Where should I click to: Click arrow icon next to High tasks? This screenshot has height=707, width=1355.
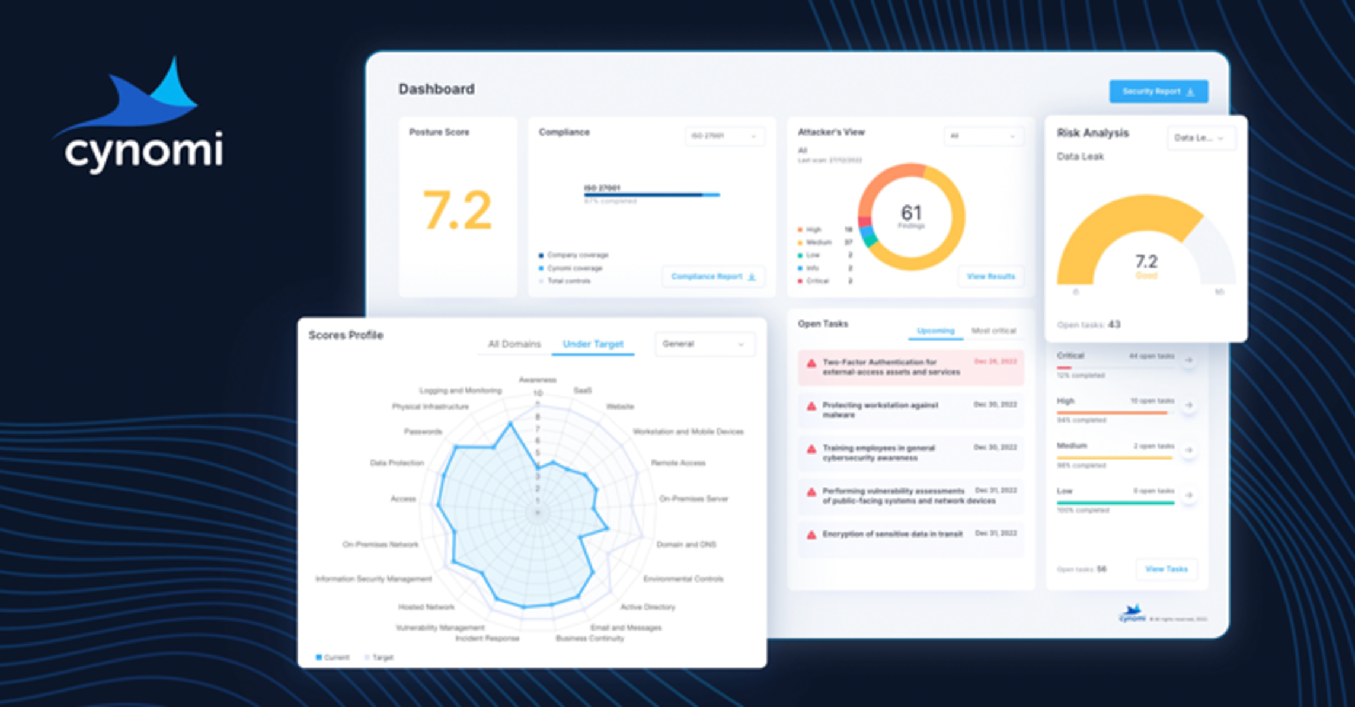pos(1188,405)
